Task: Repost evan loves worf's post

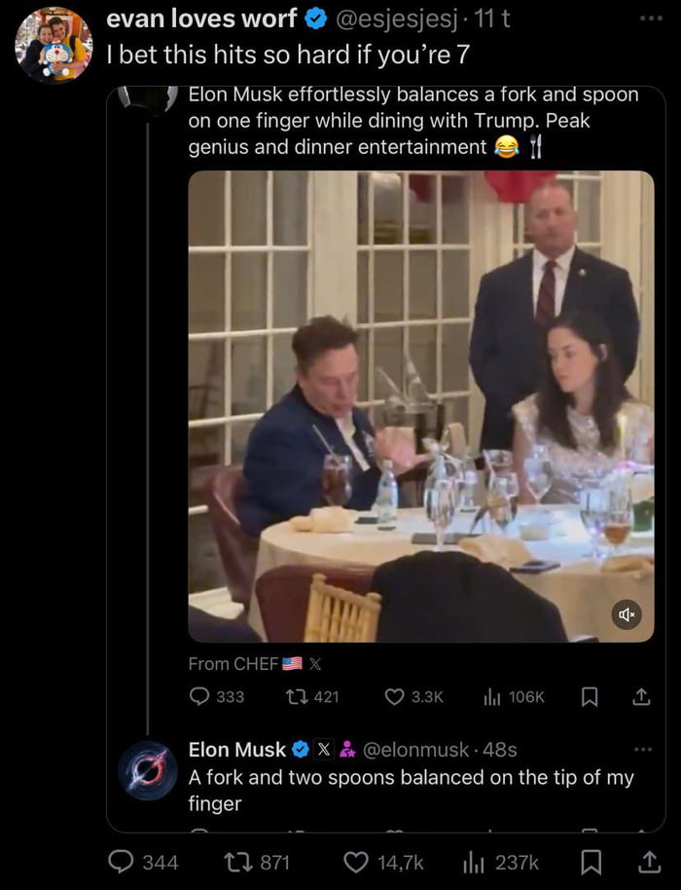Action: click(238, 861)
